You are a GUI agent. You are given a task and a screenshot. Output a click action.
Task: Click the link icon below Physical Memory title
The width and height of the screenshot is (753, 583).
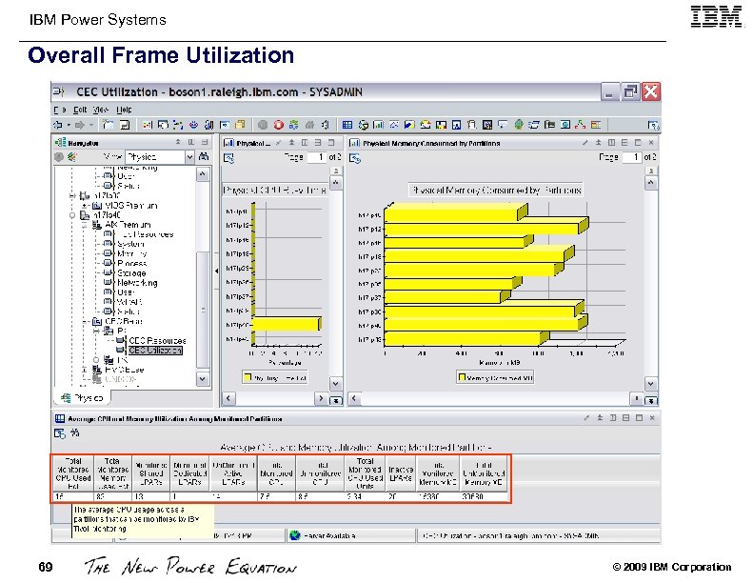tap(355, 158)
